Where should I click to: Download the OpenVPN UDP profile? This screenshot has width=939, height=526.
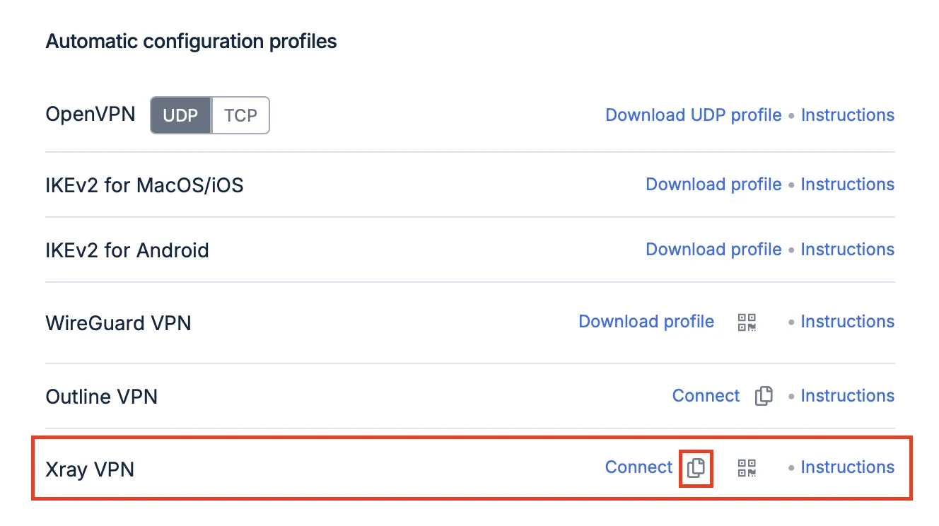[x=694, y=115]
